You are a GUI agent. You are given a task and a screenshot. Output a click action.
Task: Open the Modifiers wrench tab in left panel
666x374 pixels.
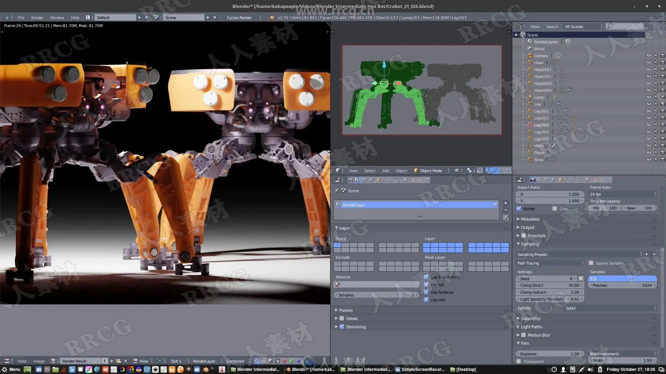pos(392,180)
